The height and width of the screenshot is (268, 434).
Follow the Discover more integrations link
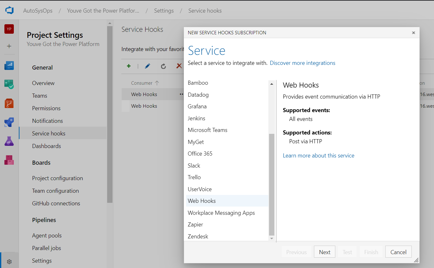coord(302,63)
